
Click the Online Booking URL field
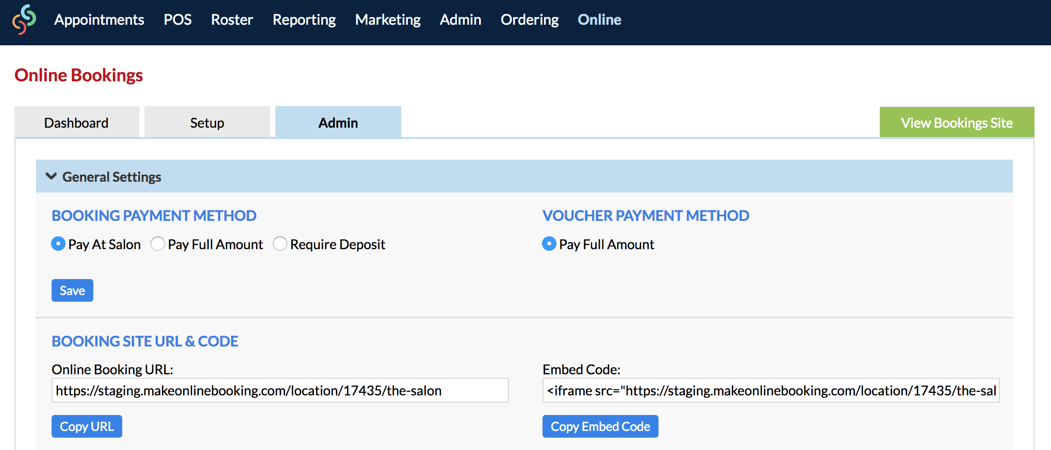[x=280, y=390]
